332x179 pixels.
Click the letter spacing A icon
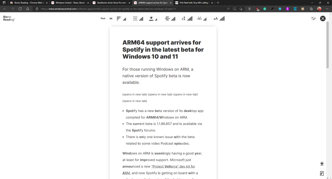(x=183, y=18)
